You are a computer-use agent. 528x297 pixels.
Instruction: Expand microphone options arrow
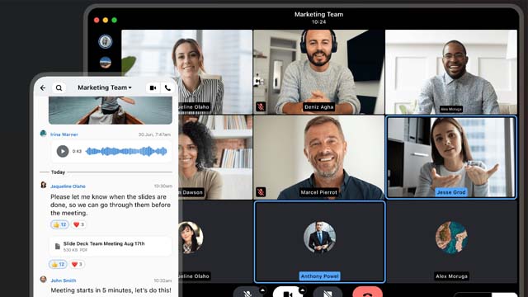262,290
